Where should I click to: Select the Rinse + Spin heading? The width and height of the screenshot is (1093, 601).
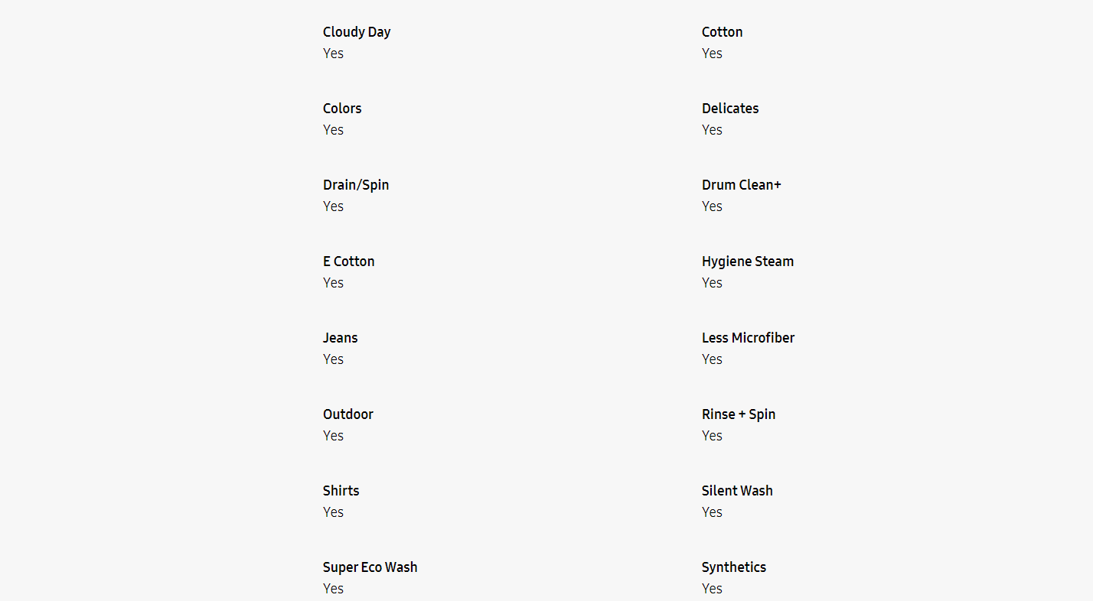click(739, 414)
